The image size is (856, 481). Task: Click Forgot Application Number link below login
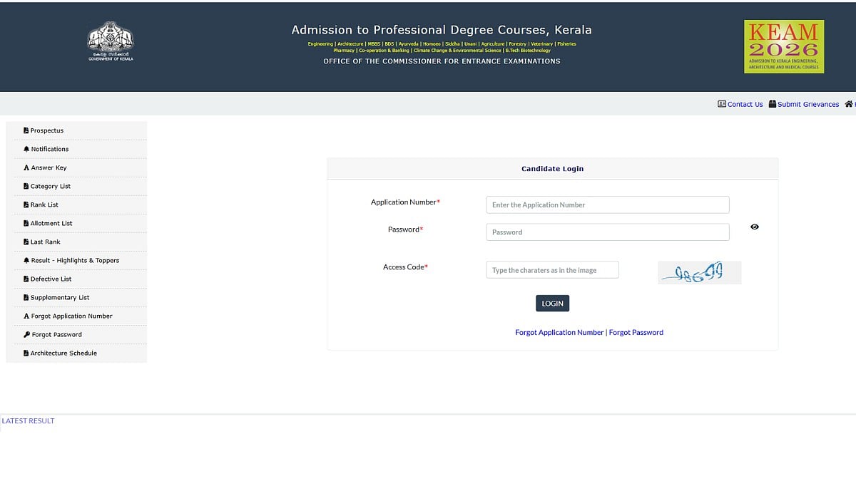pos(559,332)
